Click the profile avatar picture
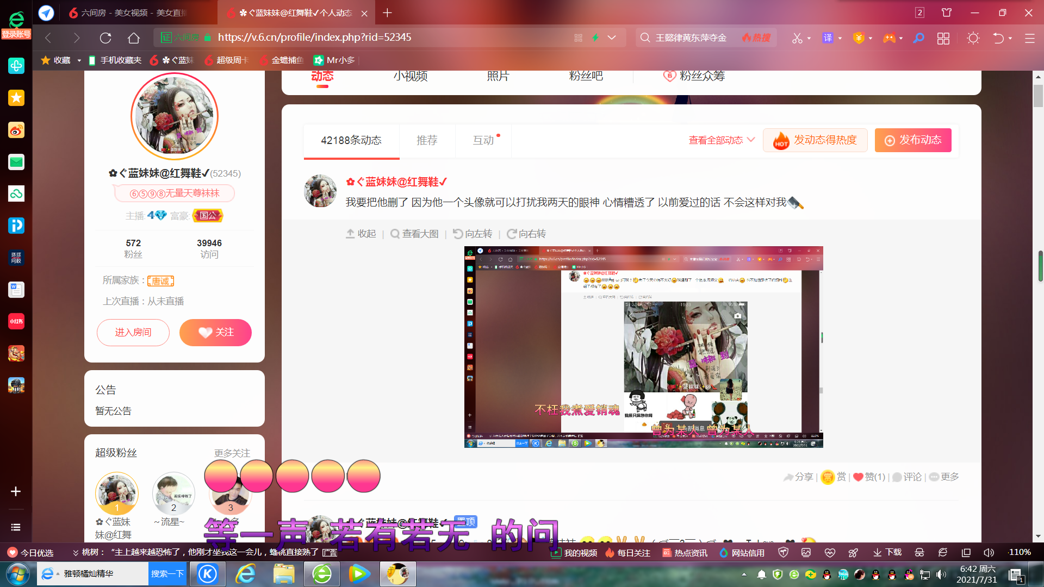The width and height of the screenshot is (1044, 587). 175,116
